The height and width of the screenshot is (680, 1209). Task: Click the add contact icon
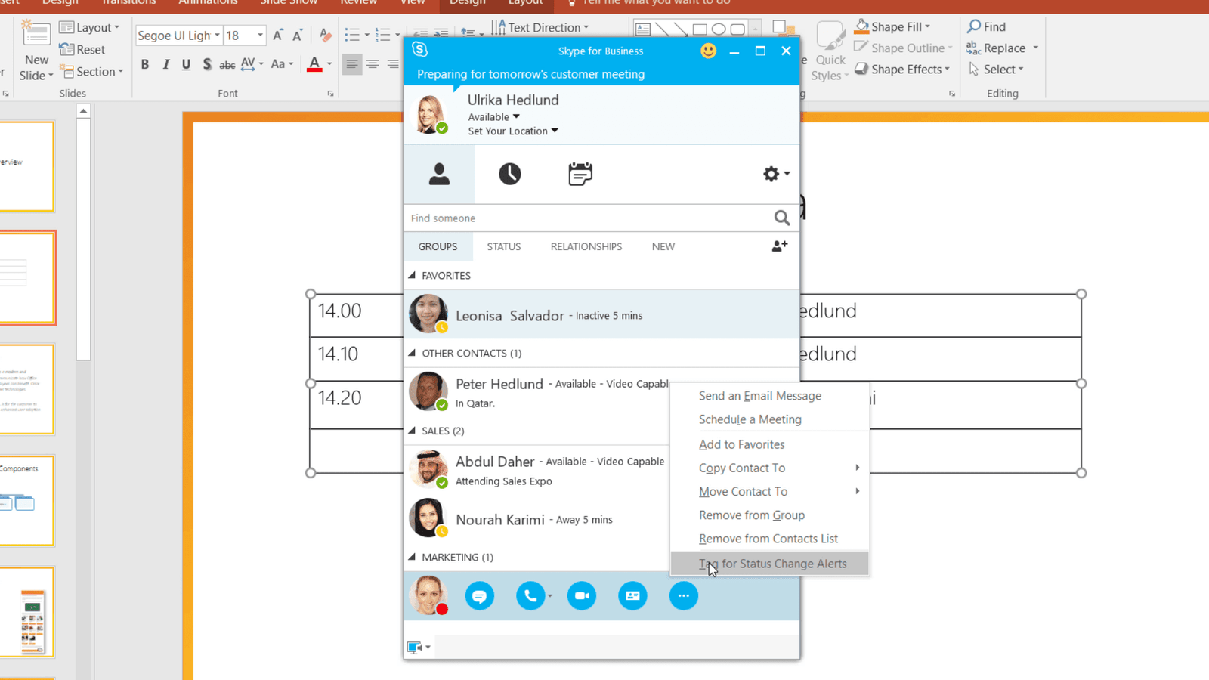click(x=779, y=246)
